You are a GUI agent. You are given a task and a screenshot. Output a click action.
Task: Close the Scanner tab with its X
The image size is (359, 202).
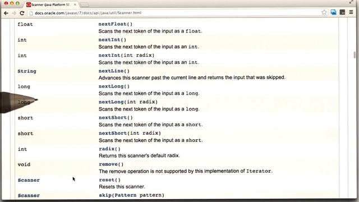point(75,4)
